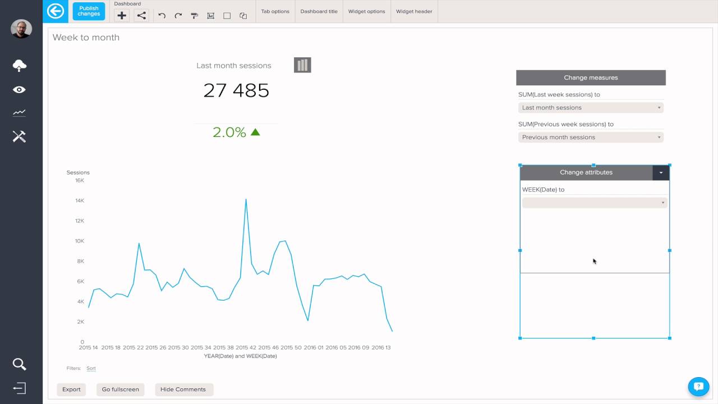Click the logout sidebar icon
This screenshot has height=404, width=718.
point(20,388)
